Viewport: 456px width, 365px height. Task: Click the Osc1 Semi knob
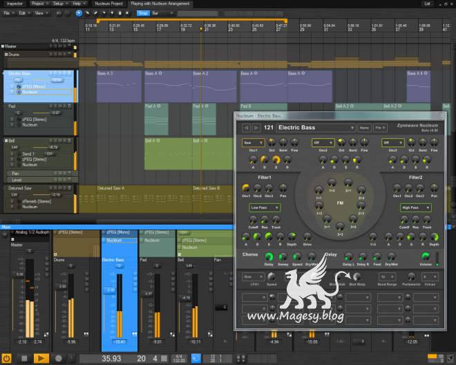coord(283,142)
